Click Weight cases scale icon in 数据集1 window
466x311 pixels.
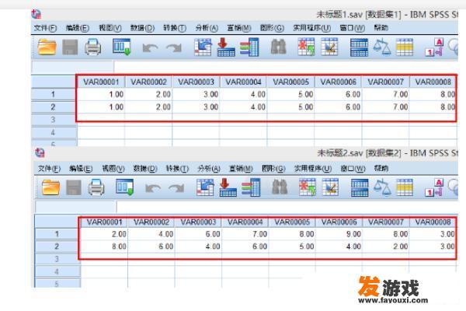pos(382,47)
